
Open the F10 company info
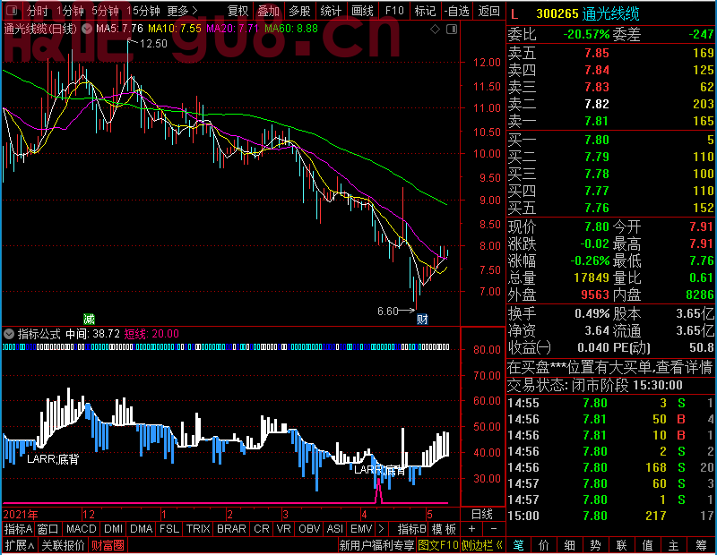(x=394, y=11)
